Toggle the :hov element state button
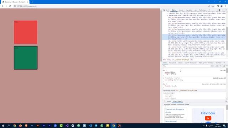This screenshot has width=228, height=128. (213, 66)
